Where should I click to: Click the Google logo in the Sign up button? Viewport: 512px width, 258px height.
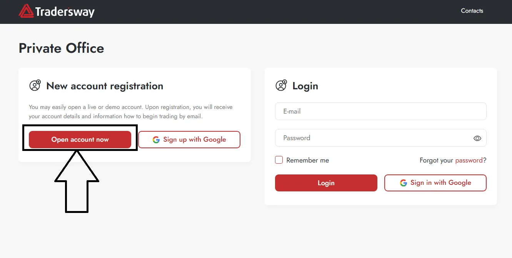(x=156, y=140)
